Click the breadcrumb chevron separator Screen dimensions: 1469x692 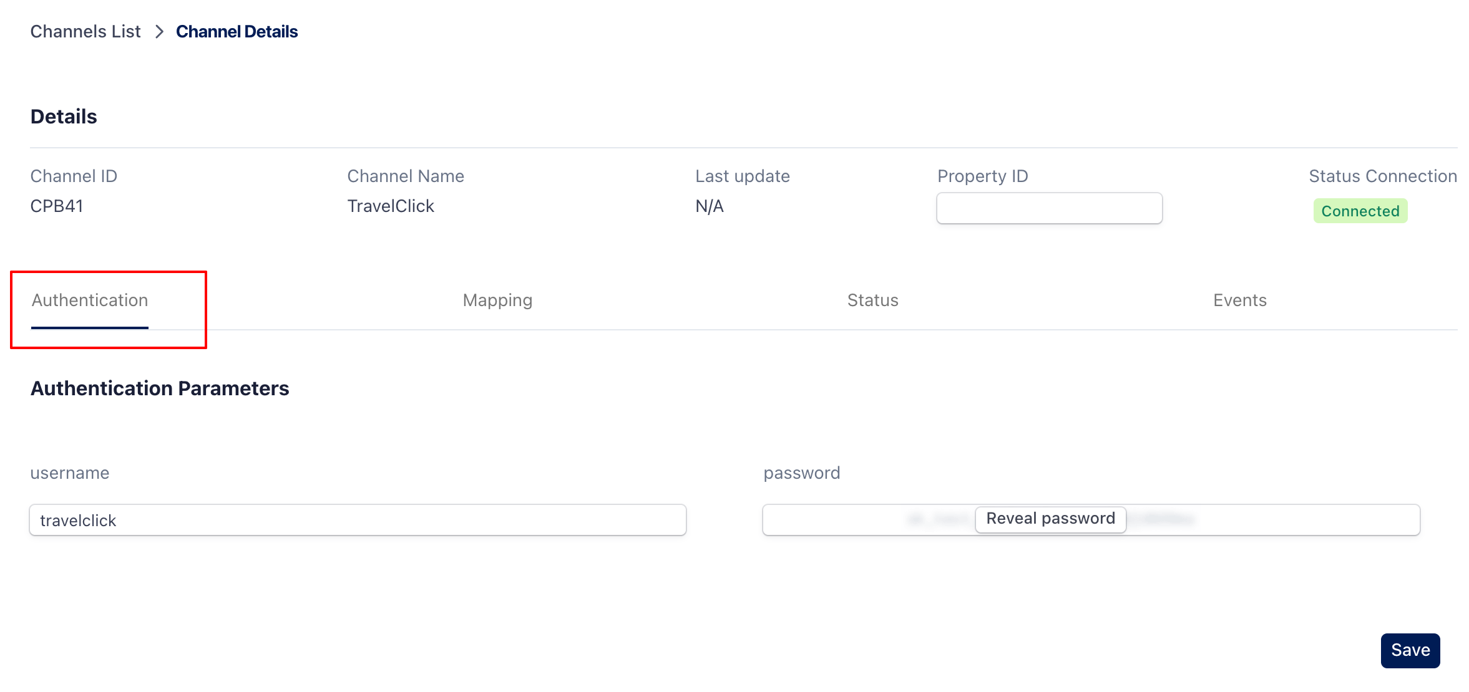[159, 32]
